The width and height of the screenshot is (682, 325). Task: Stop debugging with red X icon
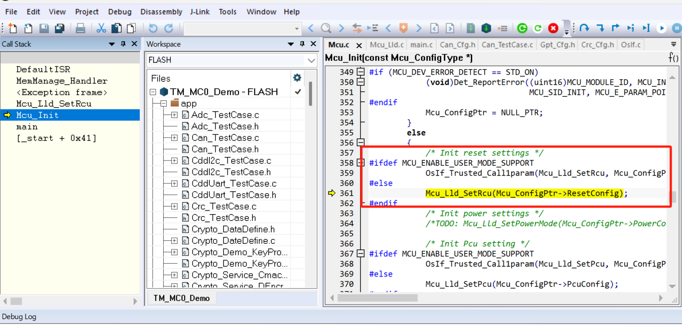(x=553, y=28)
